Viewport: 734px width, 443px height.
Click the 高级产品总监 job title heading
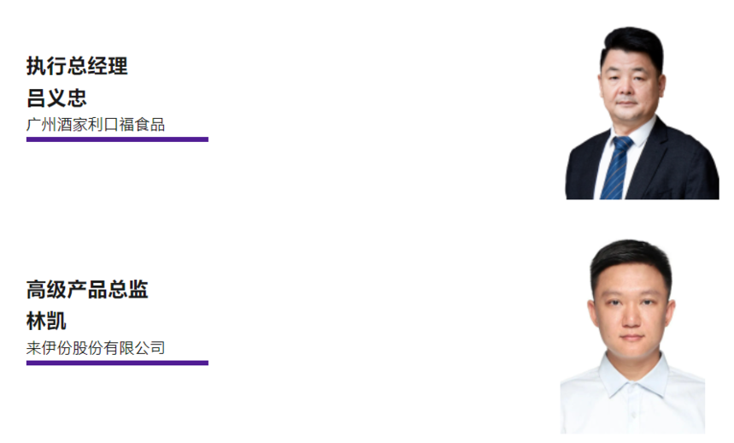[87, 289]
